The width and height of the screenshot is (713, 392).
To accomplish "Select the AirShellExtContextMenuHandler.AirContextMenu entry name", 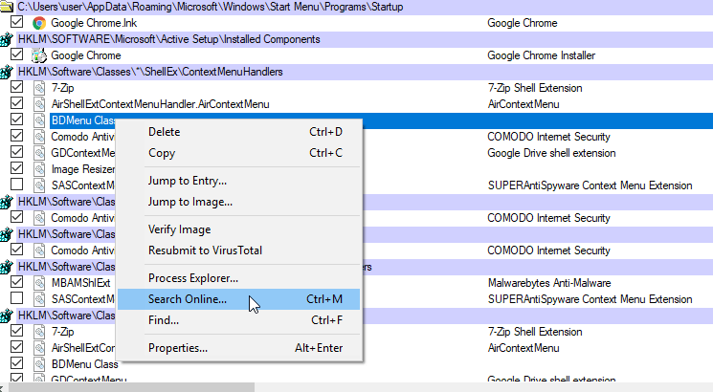I will pyautogui.click(x=160, y=104).
